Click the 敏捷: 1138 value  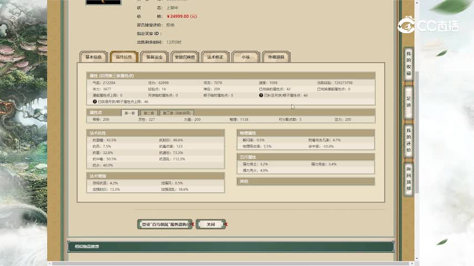(239, 120)
